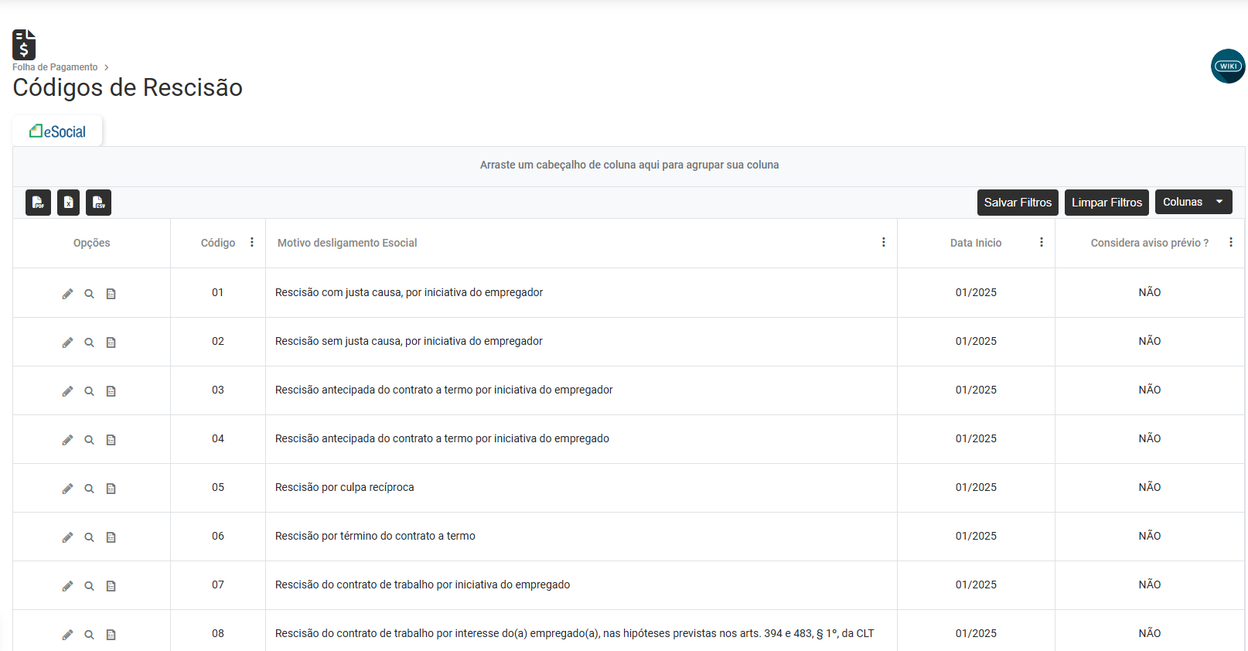Image resolution: width=1248 pixels, height=651 pixels.
Task: Click the Limpar Filtros button
Action: (x=1106, y=203)
